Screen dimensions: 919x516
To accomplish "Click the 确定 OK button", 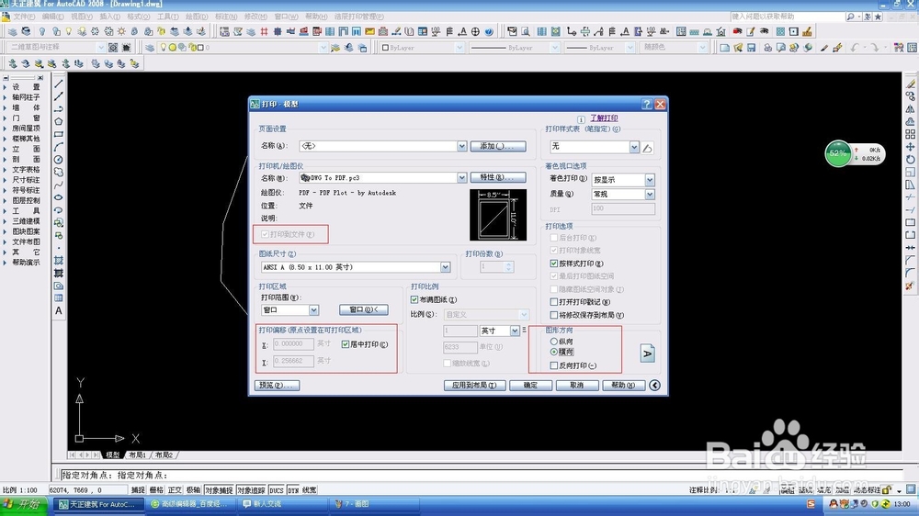I will (530, 385).
